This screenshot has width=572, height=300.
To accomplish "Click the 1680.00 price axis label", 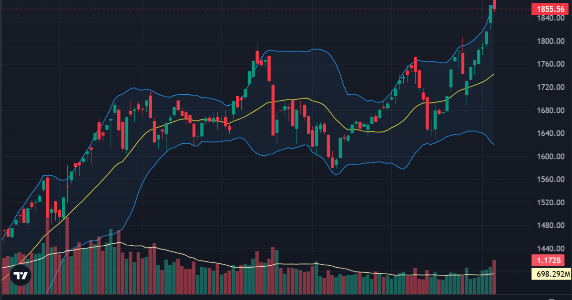I will click(551, 110).
